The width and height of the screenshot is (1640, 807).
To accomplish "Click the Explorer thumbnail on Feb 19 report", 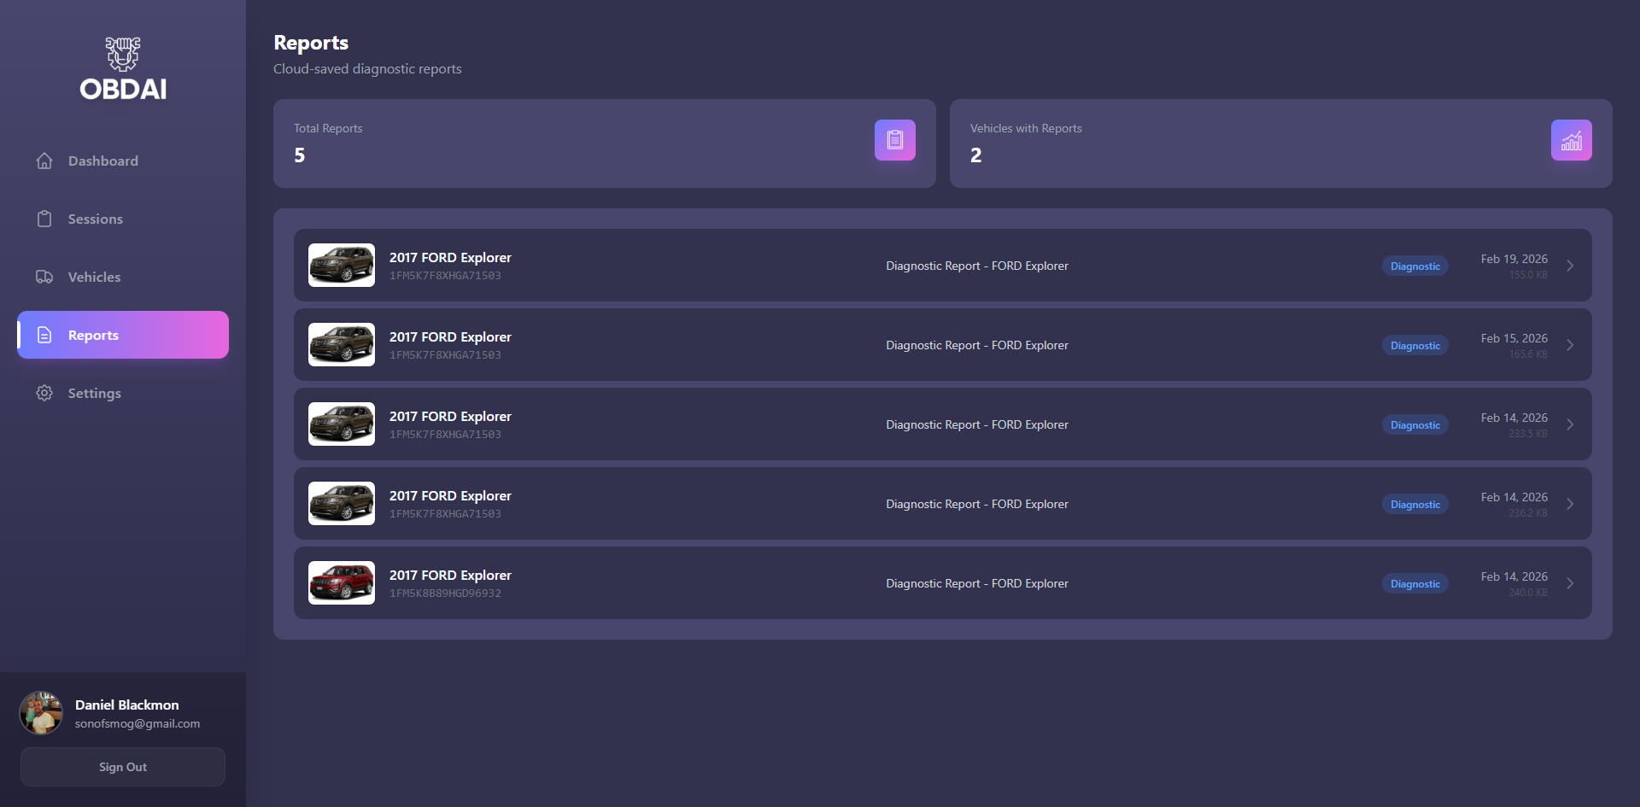I will pos(342,265).
